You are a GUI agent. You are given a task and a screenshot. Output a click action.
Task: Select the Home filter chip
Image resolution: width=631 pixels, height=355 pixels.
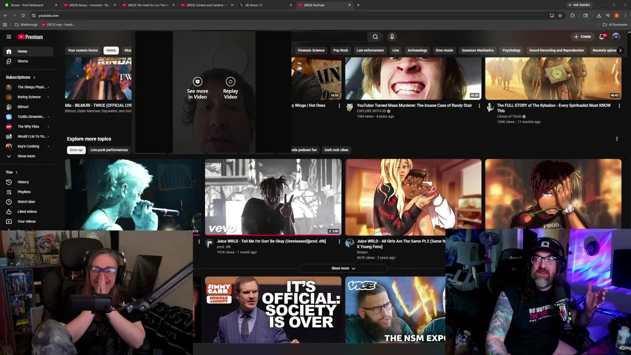pyautogui.click(x=111, y=50)
